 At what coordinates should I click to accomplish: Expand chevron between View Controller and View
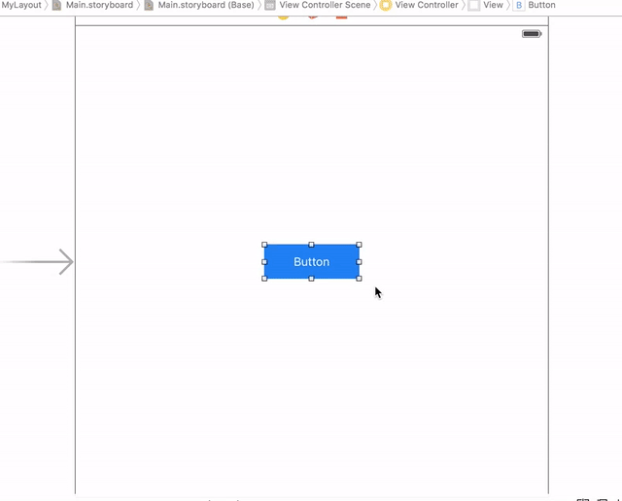click(x=463, y=5)
